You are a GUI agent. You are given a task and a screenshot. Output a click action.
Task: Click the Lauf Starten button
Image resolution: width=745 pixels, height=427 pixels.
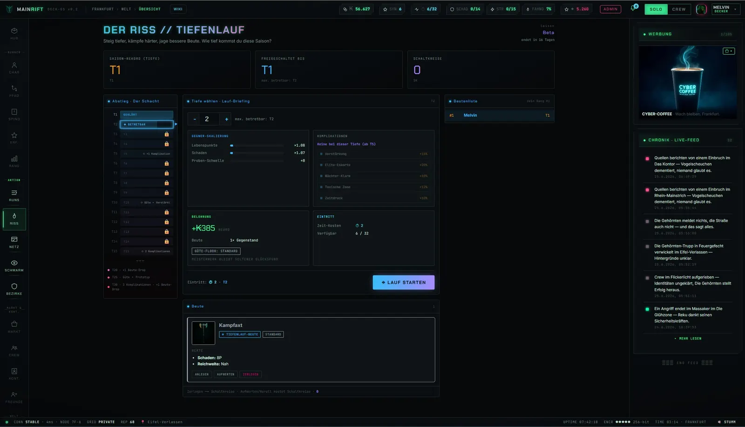pyautogui.click(x=404, y=282)
